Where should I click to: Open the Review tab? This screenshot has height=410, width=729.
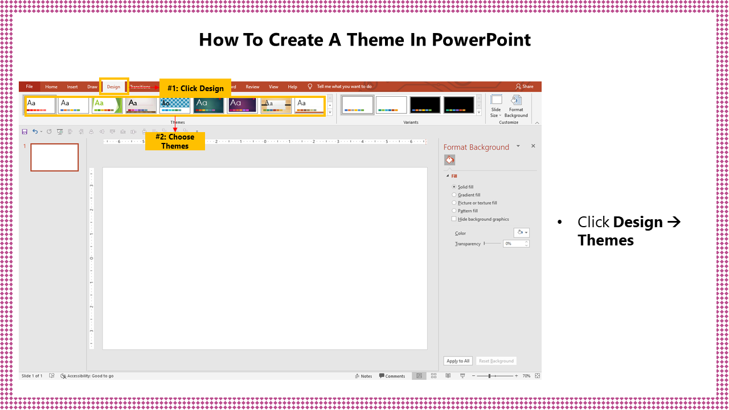(x=252, y=87)
